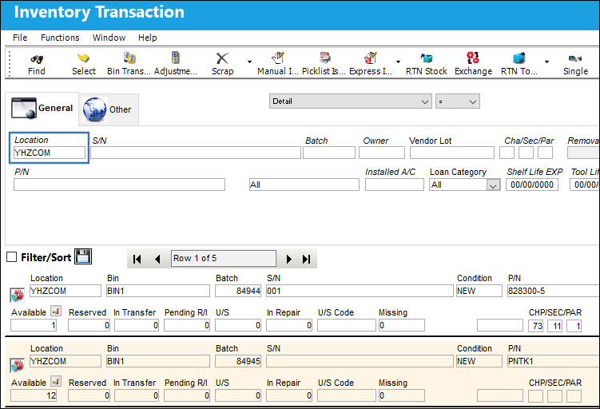
Task: Go to the first row
Action: coord(137,259)
